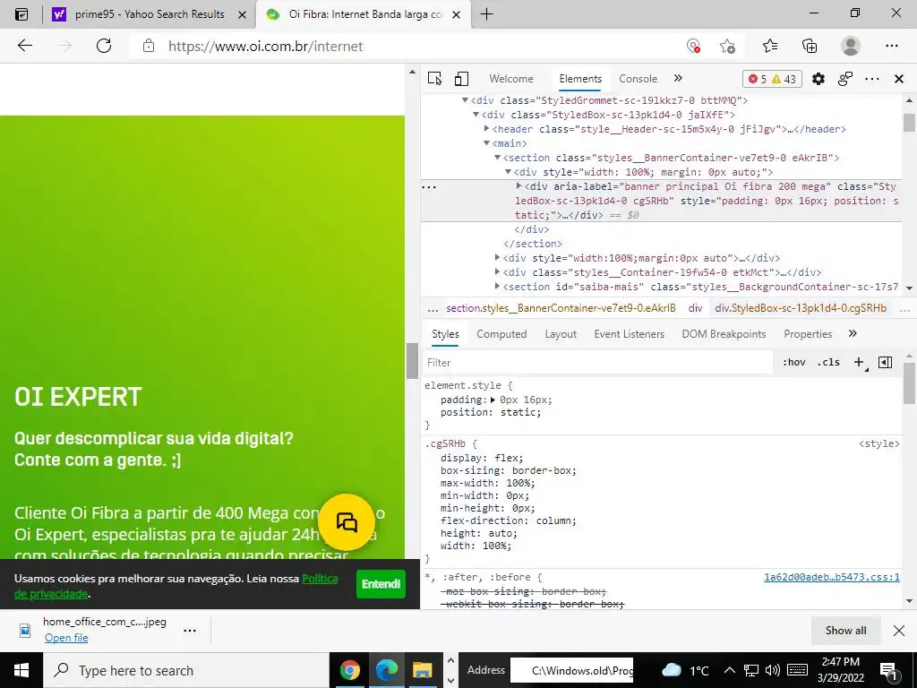The width and height of the screenshot is (917, 688).
Task: Switch to the Console tab
Action: pyautogui.click(x=638, y=79)
